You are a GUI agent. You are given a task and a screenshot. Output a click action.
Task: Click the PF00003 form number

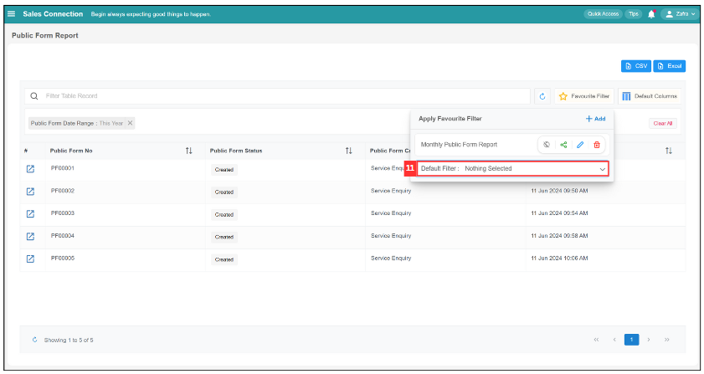click(x=63, y=213)
